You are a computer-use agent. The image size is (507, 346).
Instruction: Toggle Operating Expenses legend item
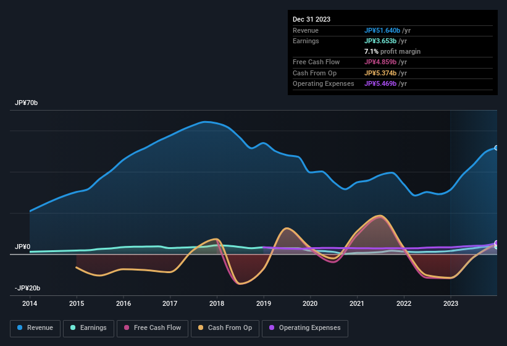point(304,328)
